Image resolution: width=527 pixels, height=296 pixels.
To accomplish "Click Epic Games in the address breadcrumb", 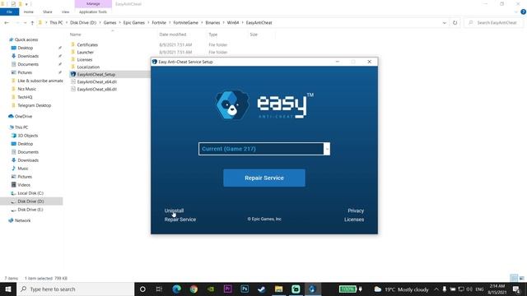I will (x=133, y=23).
